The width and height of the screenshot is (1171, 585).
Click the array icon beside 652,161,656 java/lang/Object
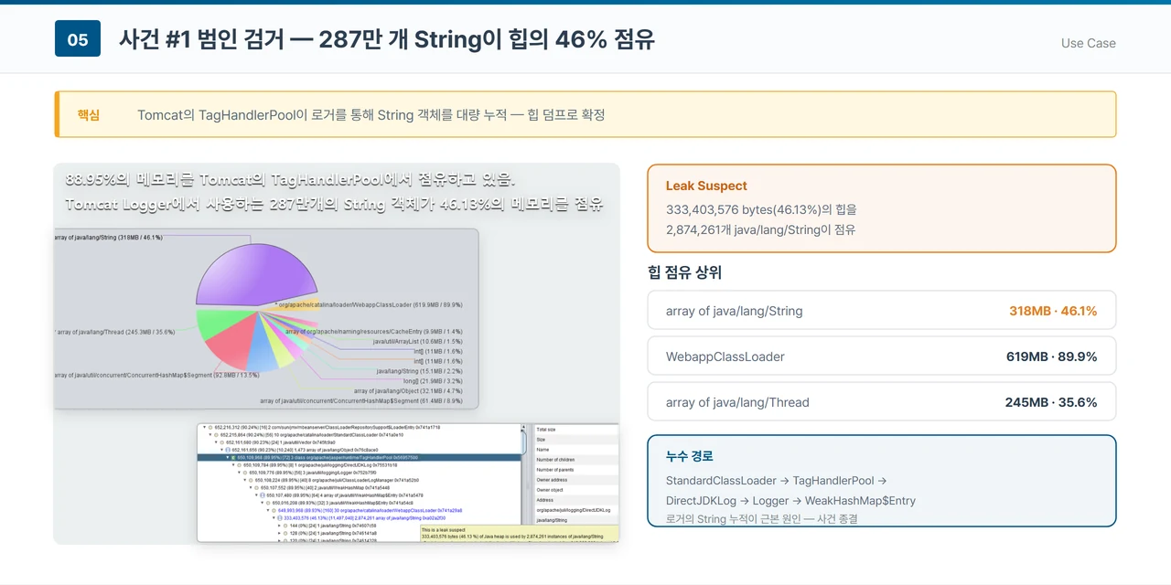(228, 450)
